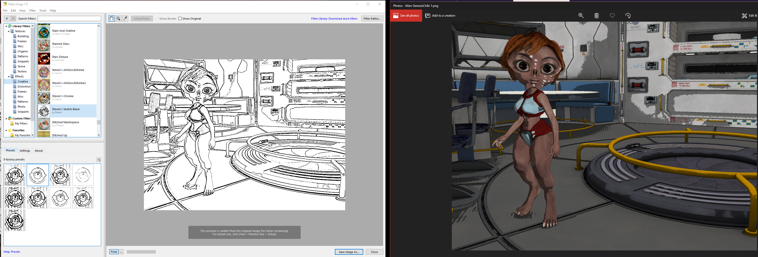Open the presets options menu icon
Screen dimensions: 758x257
click(x=99, y=160)
